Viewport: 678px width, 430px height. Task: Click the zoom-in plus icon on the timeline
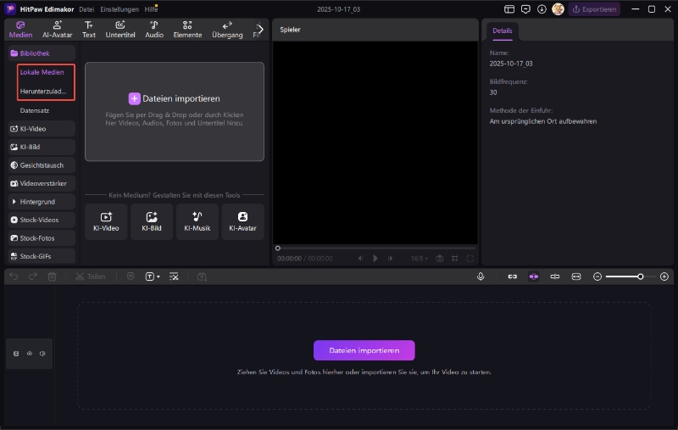coord(664,276)
